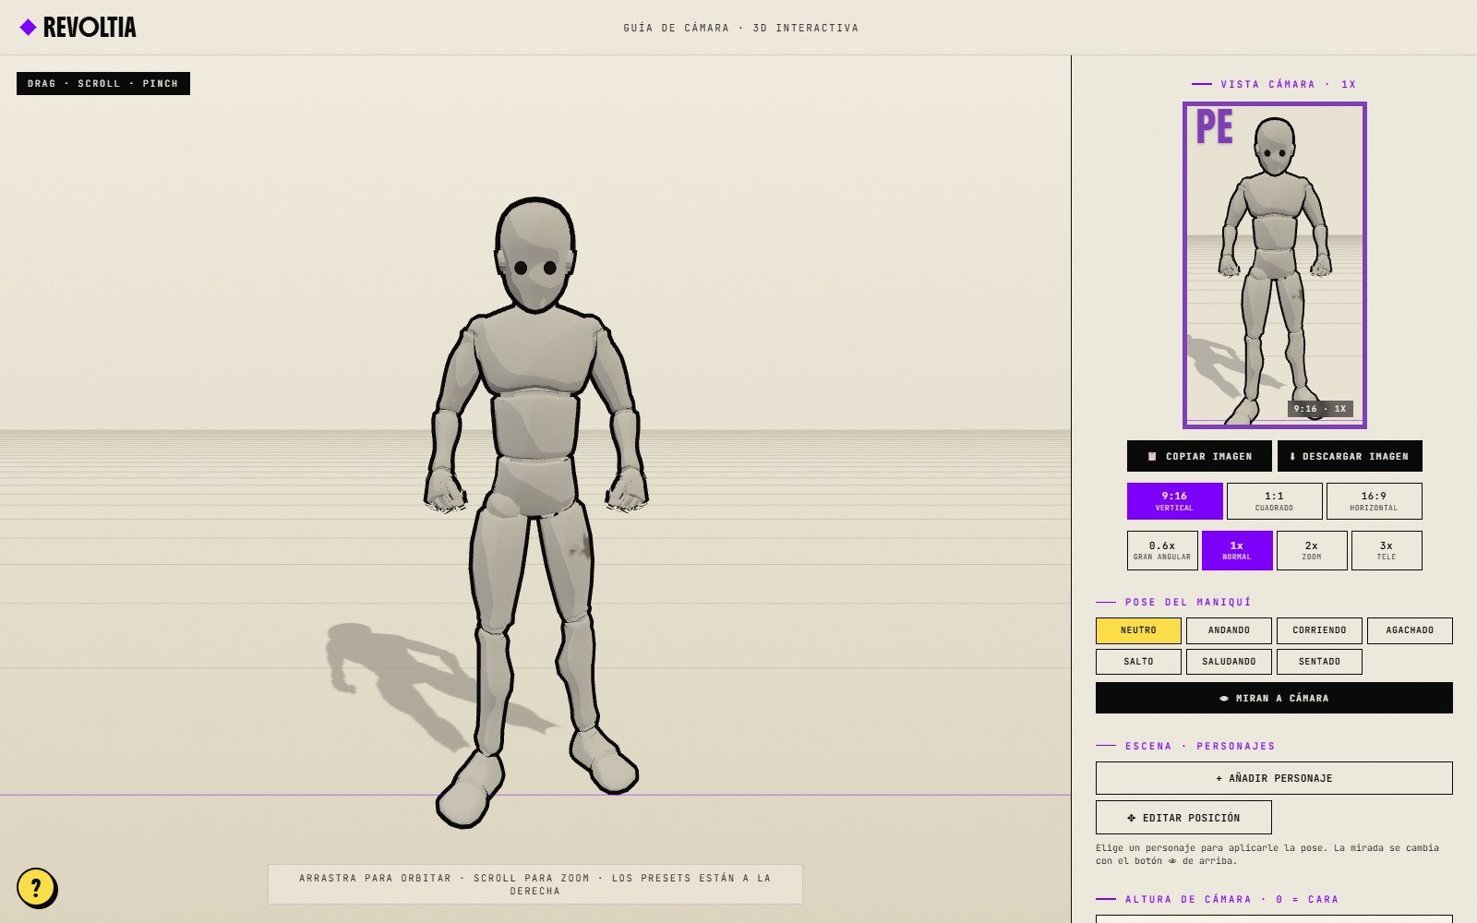Image resolution: width=1477 pixels, height=923 pixels.
Task: Click the 3D mannequin's head in viewport
Action: [x=535, y=255]
